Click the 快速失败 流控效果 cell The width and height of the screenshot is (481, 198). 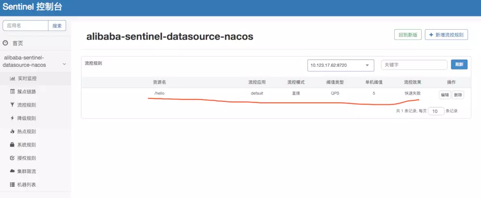coord(413,93)
